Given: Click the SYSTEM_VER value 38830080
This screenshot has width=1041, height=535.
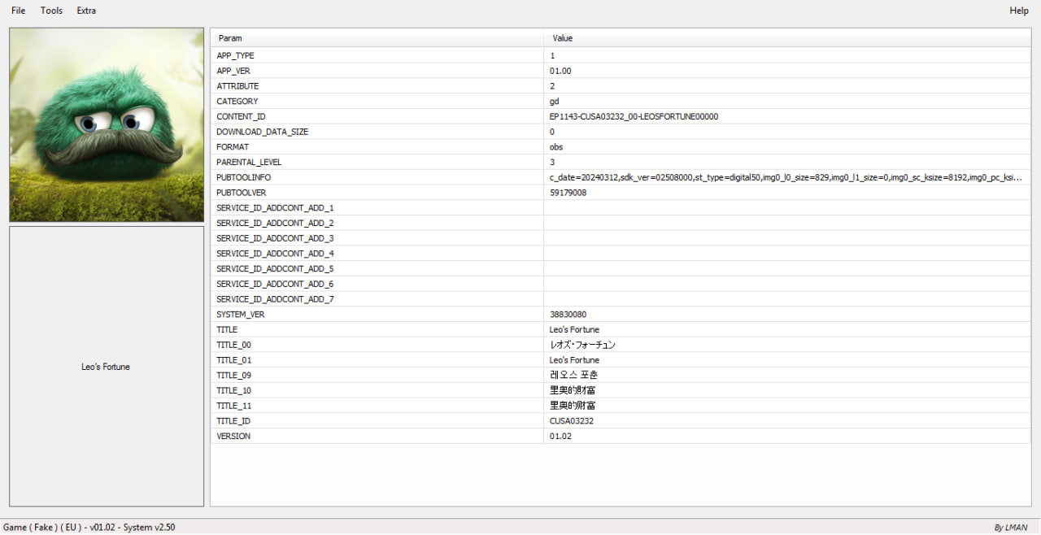Looking at the screenshot, I should tap(568, 315).
